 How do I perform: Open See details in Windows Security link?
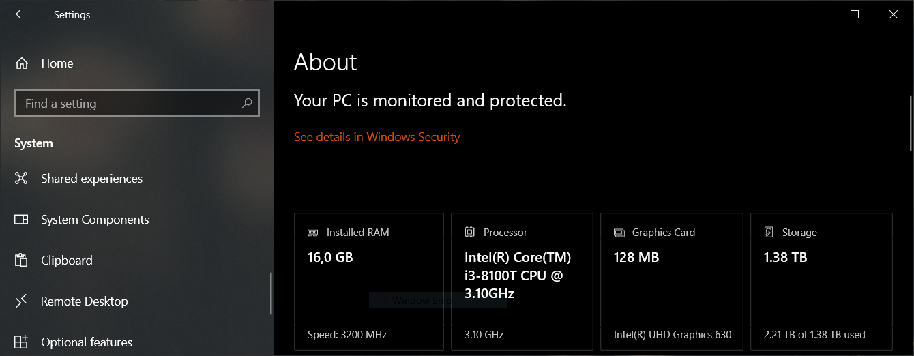point(377,137)
